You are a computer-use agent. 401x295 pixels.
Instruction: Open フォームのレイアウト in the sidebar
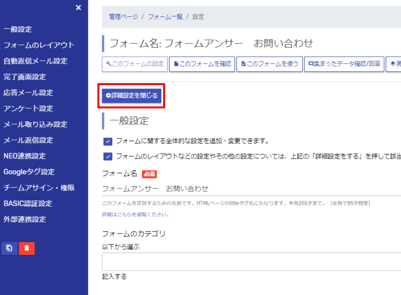(39, 45)
